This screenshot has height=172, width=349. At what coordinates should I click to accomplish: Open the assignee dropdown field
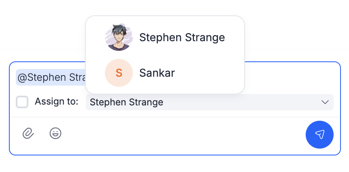(209, 103)
